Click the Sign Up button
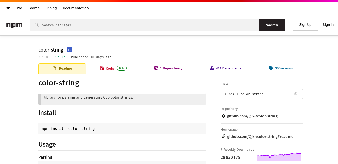Screen dimensions: 338x164 pos(305,25)
